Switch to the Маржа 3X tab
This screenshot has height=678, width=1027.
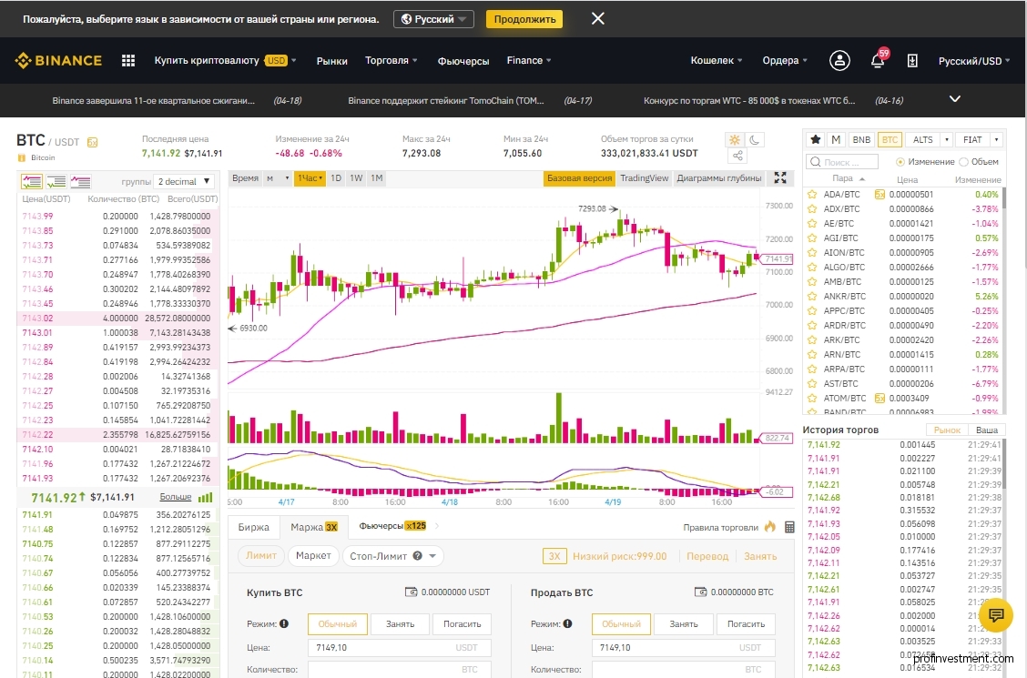[314, 527]
